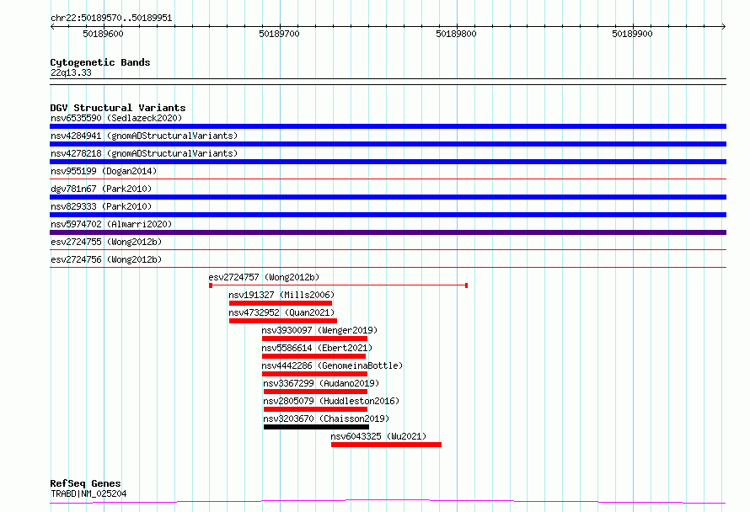This screenshot has width=750, height=512.
Task: Open nsv2805079 (Huddleston2016) label
Action: pyautogui.click(x=331, y=401)
